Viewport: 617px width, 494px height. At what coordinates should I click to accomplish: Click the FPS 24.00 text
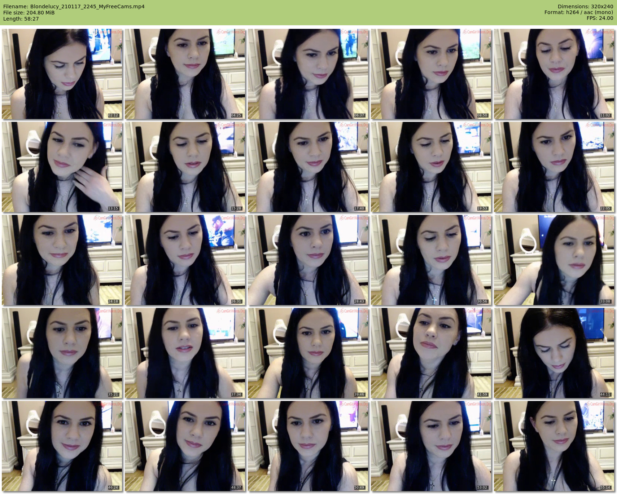(x=600, y=18)
